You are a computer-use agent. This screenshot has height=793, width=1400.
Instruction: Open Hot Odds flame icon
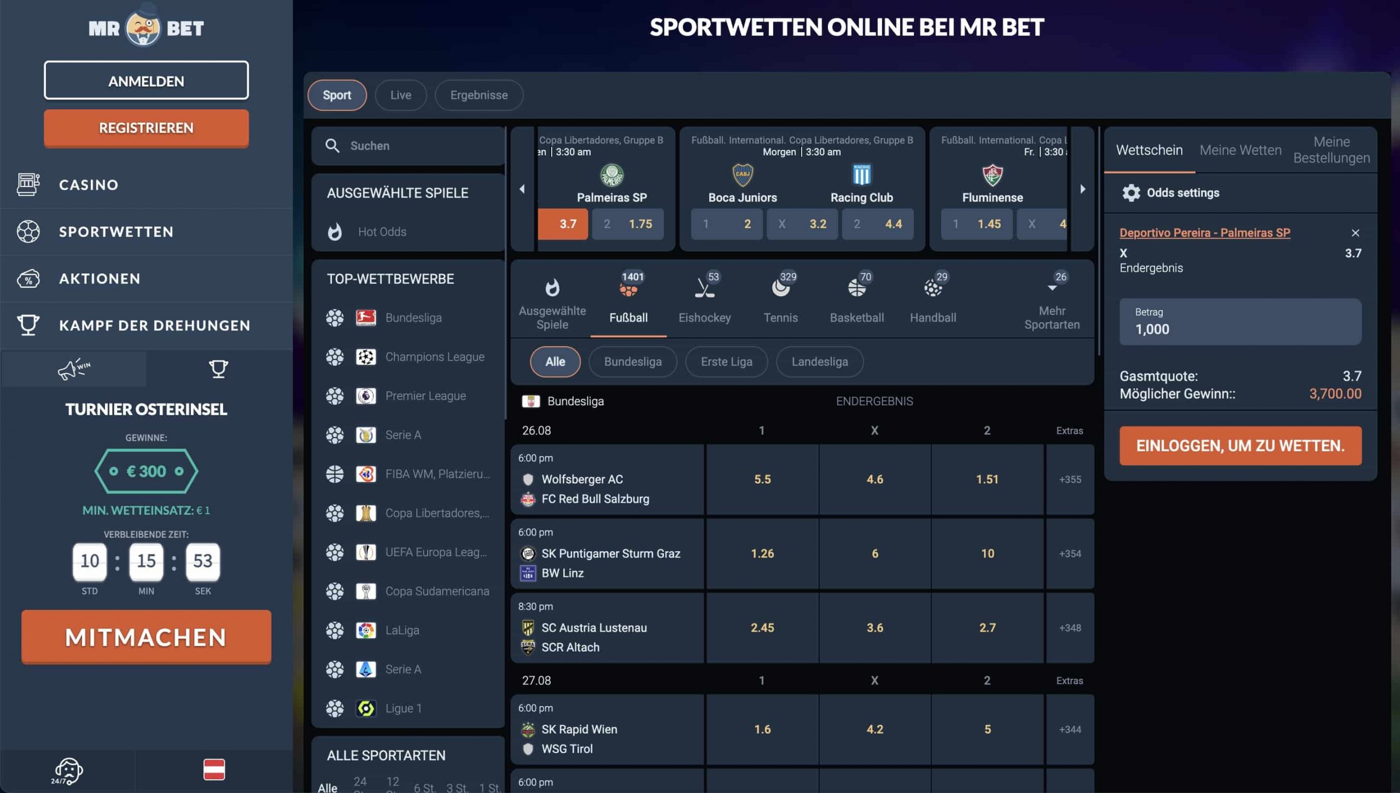335,232
